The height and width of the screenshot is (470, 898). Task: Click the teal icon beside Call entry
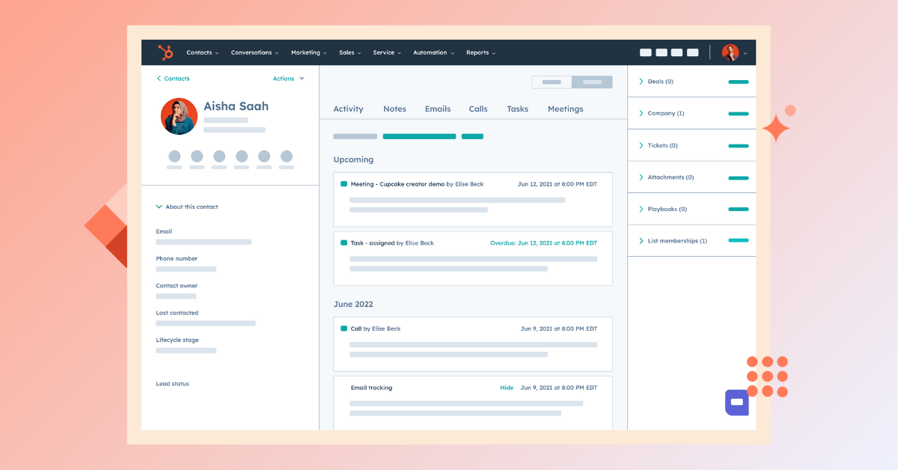343,329
